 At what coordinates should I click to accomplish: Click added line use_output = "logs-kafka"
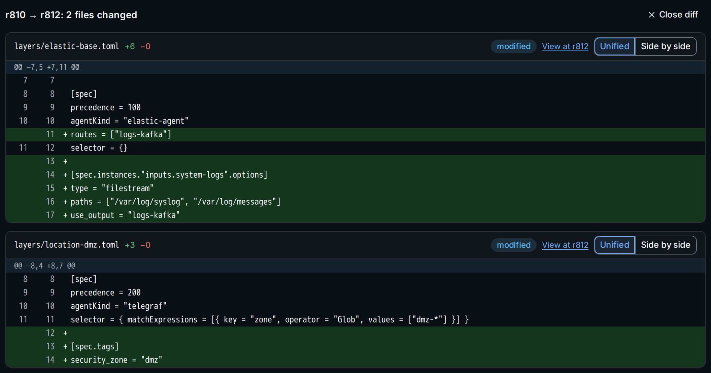coord(355,215)
